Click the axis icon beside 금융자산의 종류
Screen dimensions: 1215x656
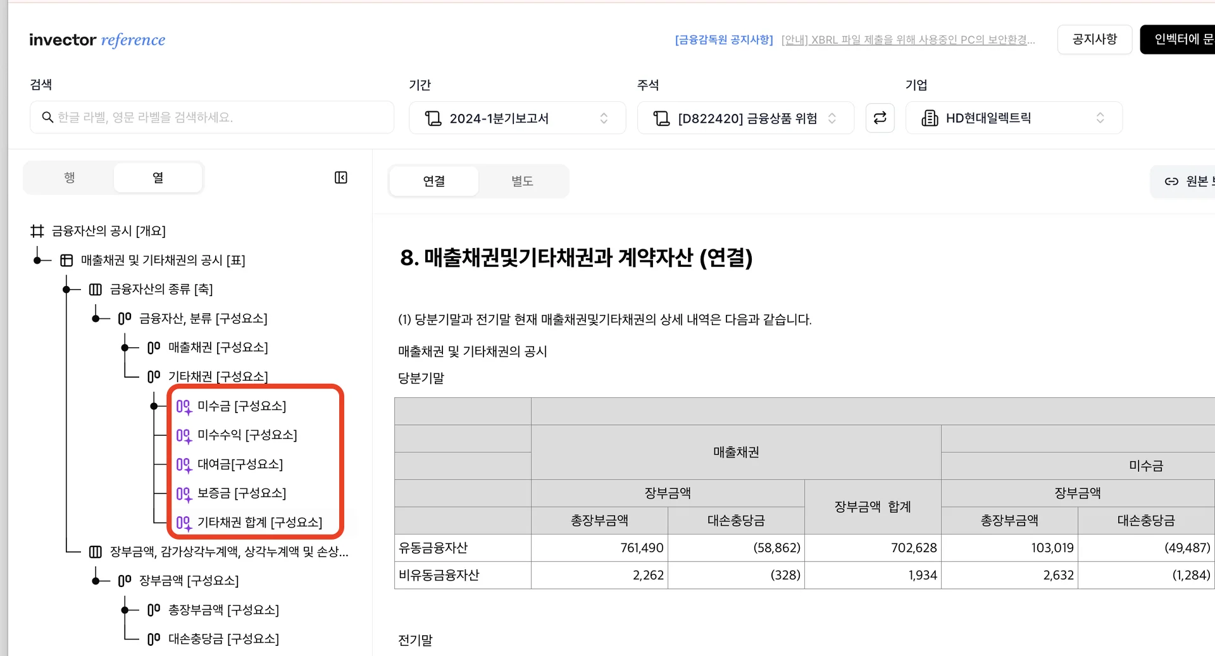[96, 289]
